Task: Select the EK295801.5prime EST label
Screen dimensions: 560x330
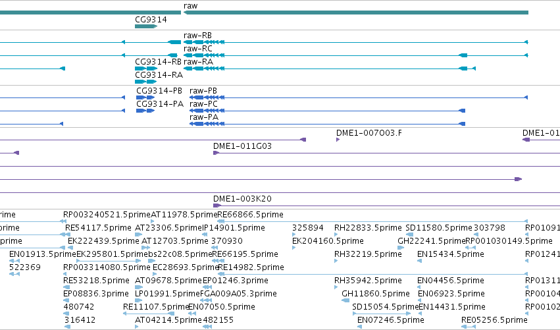Action: pyautogui.click(x=112, y=254)
